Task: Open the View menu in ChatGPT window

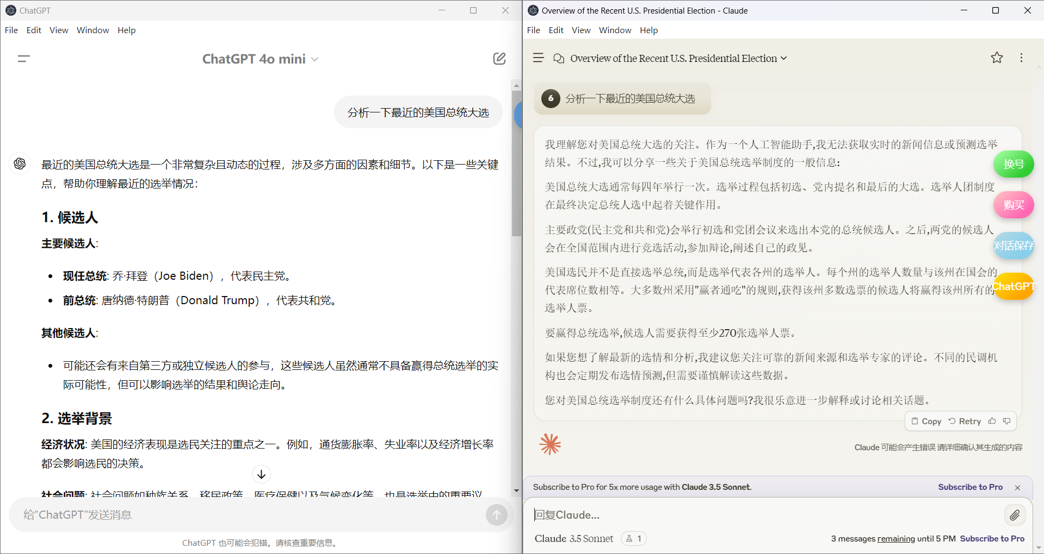Action: coord(59,30)
